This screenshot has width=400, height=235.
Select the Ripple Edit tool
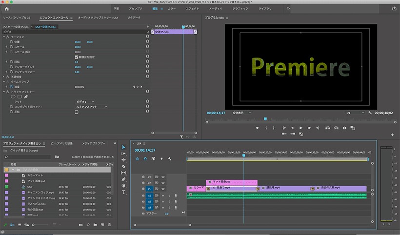[x=124, y=160]
